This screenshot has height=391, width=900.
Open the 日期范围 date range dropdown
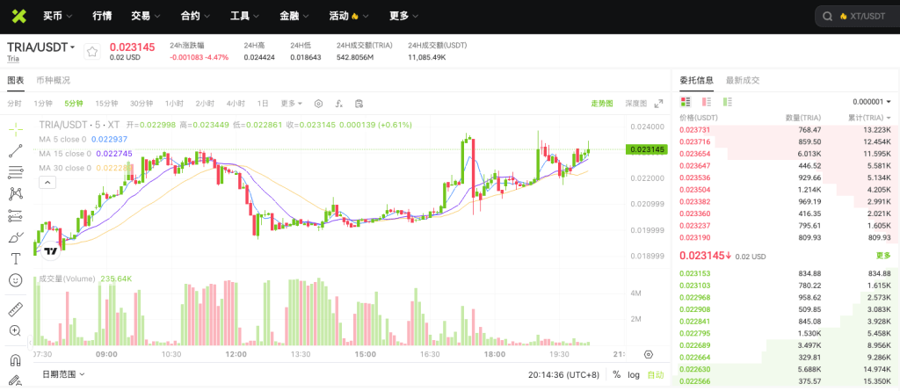63,374
